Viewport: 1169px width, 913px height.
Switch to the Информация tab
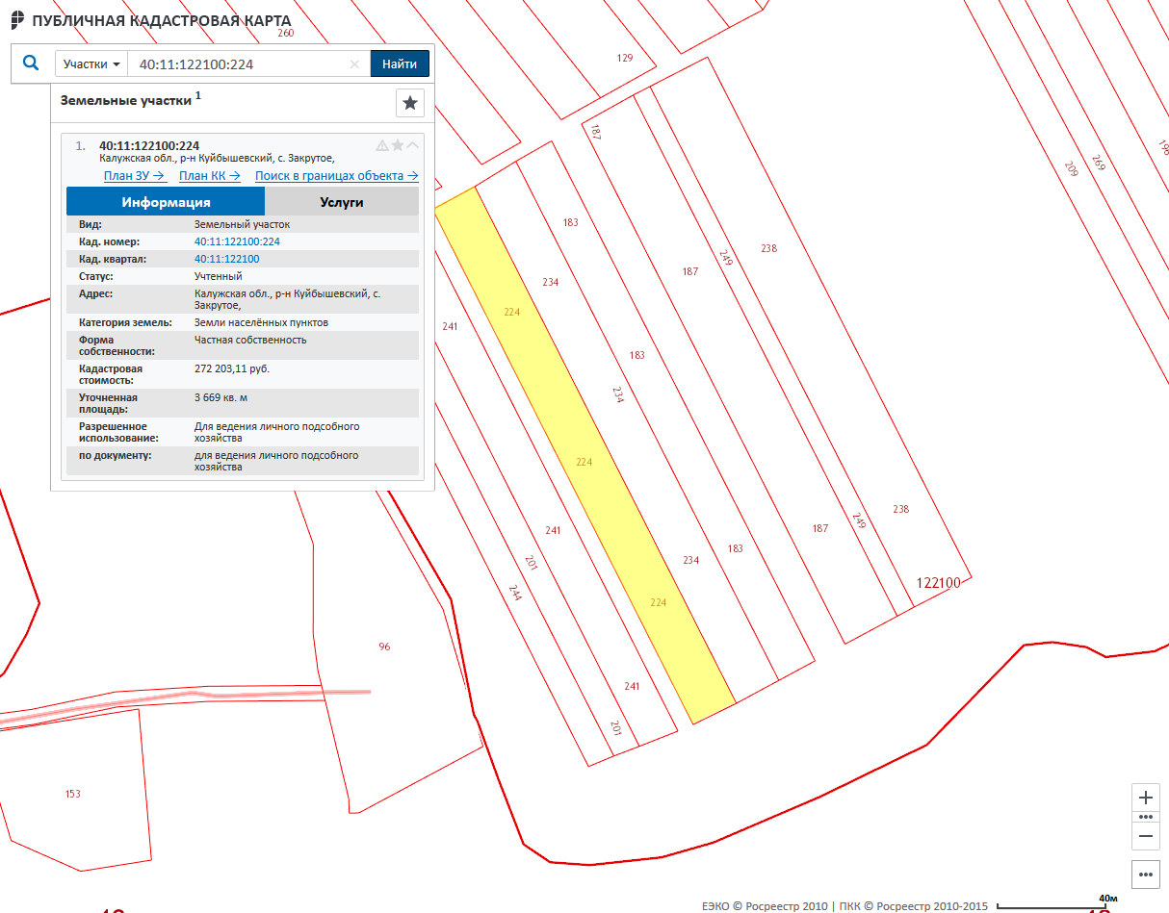point(166,202)
